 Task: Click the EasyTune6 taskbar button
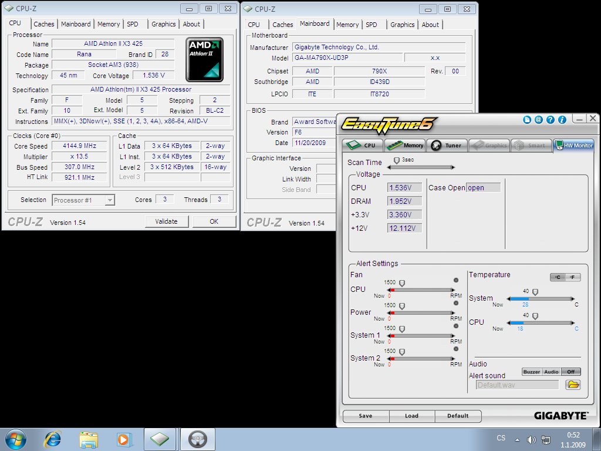tap(198, 439)
